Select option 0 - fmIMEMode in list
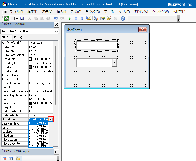This screenshot has width=196, height=161. [38, 123]
